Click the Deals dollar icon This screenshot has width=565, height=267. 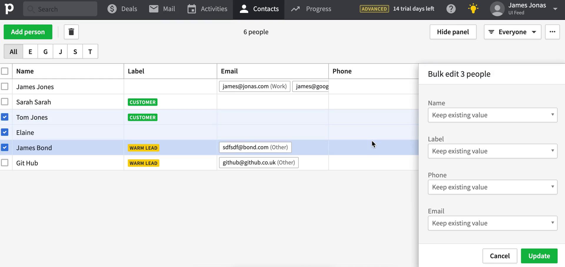(x=112, y=9)
